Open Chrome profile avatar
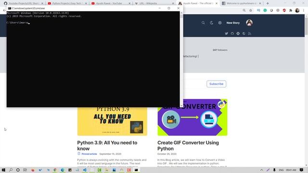The image size is (308, 173). 297,11
